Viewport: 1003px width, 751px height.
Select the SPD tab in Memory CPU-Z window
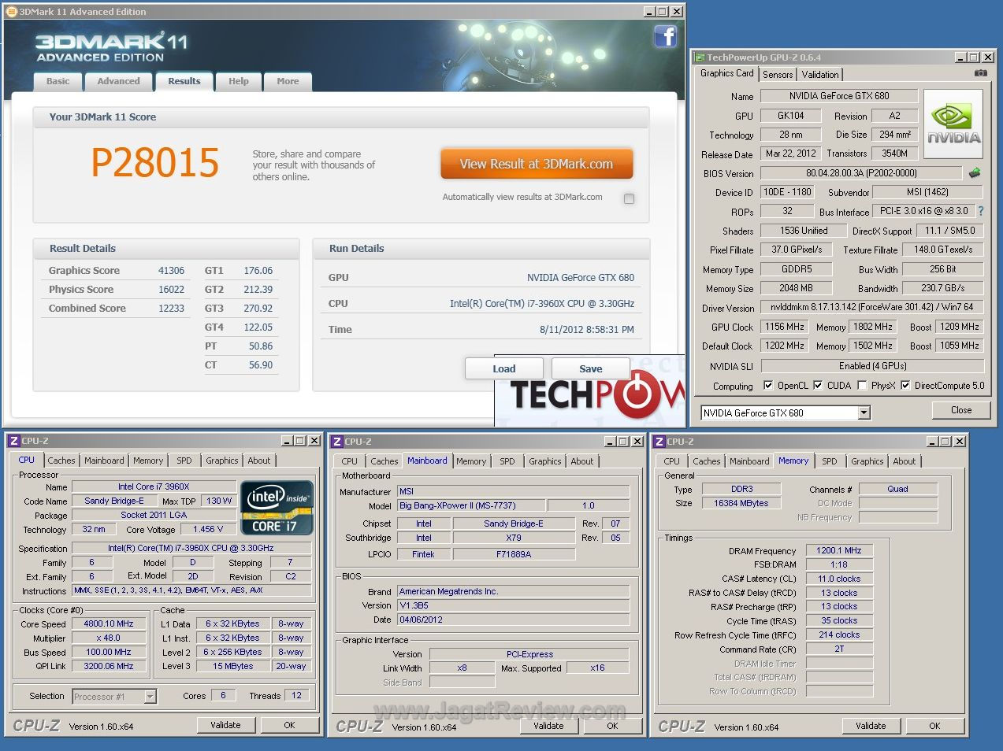pos(829,461)
